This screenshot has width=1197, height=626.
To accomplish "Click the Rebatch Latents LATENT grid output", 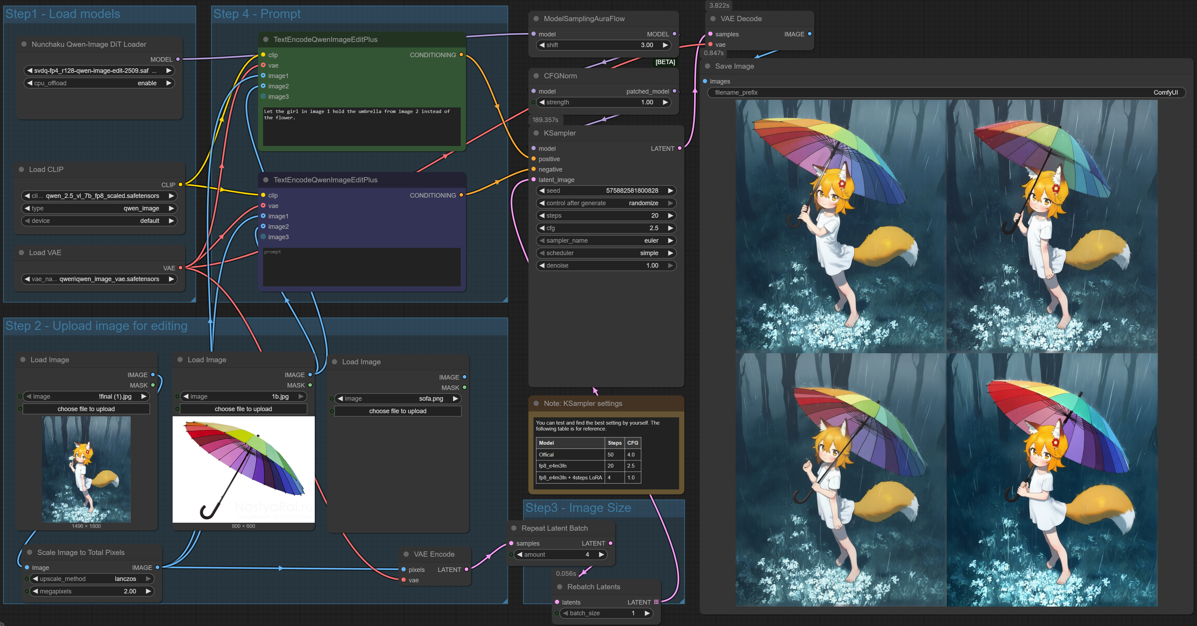I will (x=656, y=602).
